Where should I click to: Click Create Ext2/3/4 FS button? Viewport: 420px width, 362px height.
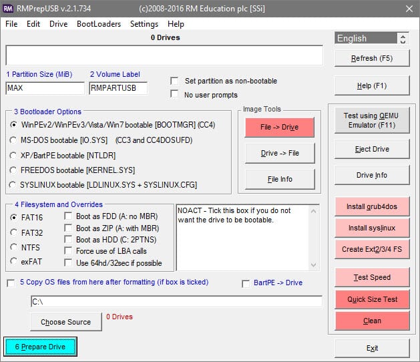[x=372, y=249]
